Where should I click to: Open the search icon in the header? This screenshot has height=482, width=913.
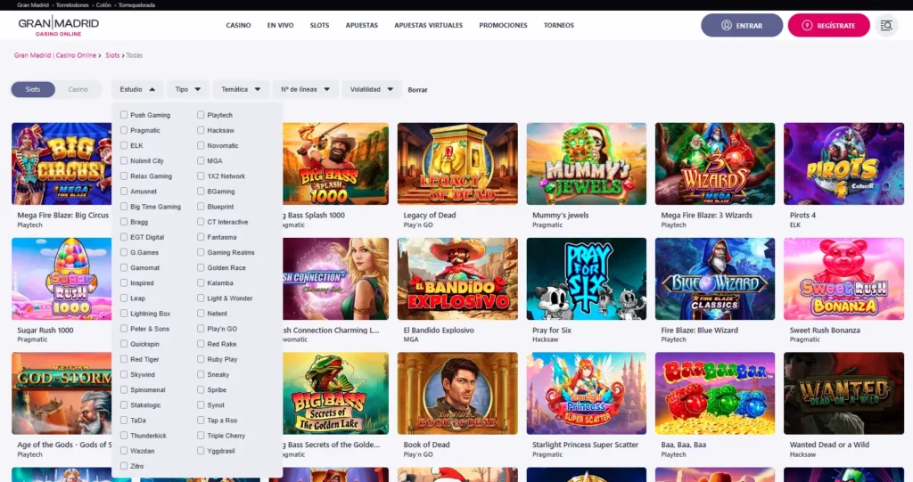point(886,26)
